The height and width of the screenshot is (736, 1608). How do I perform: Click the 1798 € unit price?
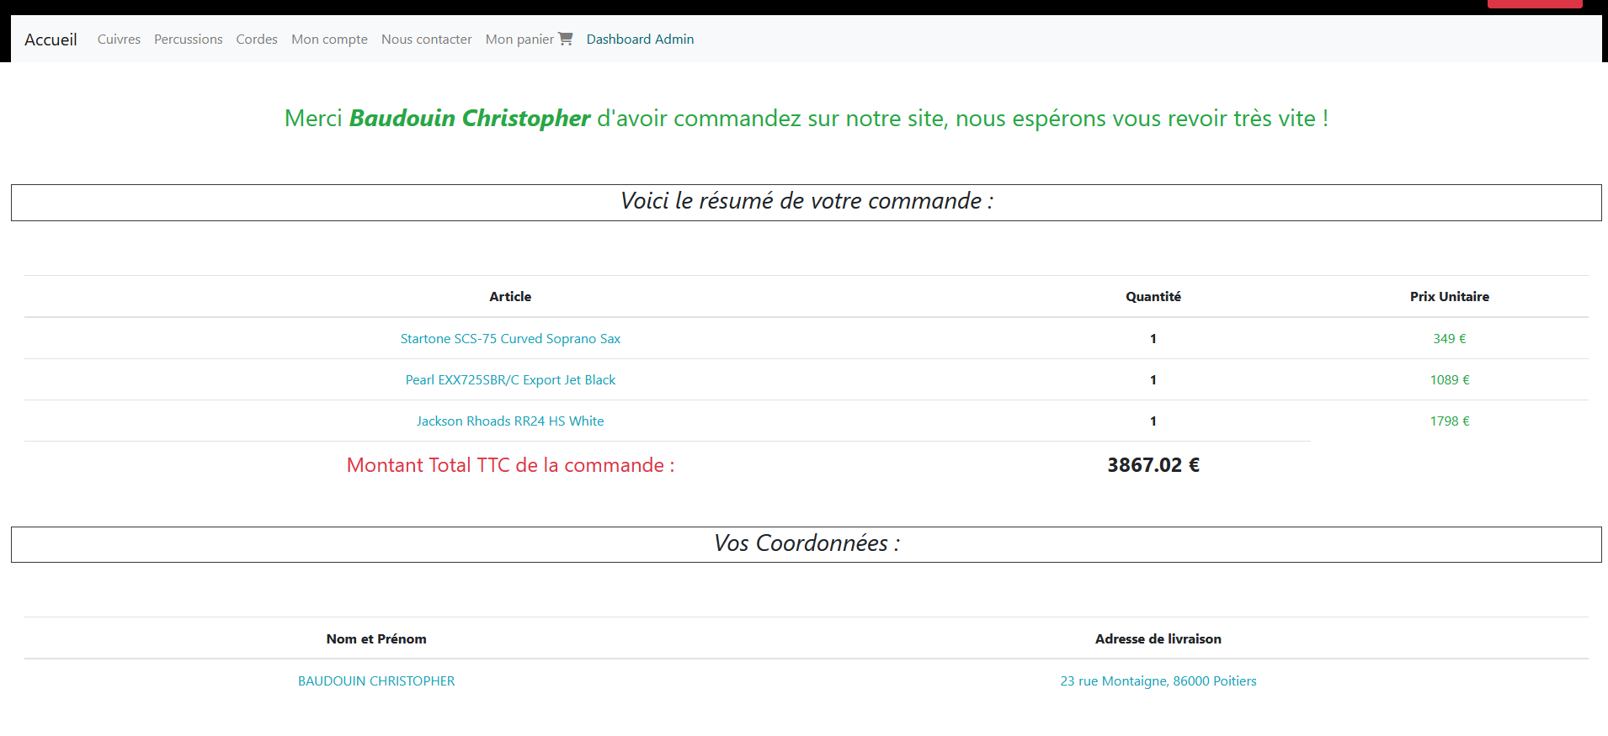tap(1449, 421)
